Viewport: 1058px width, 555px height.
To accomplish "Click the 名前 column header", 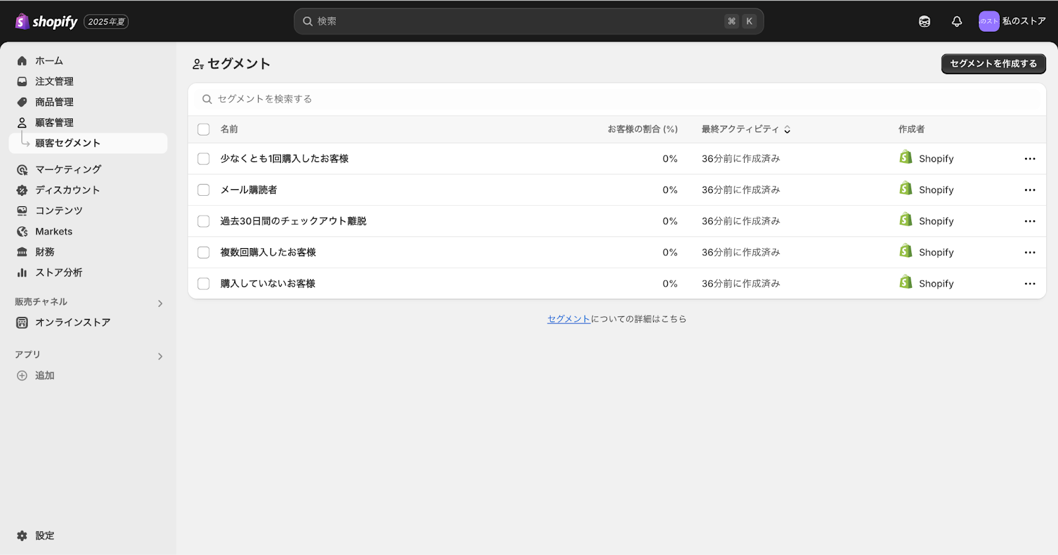I will pos(229,130).
